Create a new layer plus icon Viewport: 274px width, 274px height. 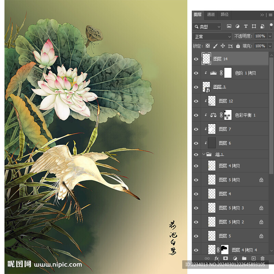(x=253, y=259)
